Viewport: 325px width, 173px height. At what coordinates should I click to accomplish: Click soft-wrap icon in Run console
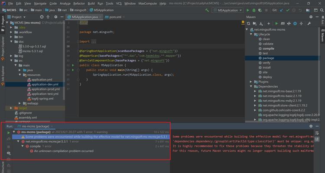coord(317,133)
